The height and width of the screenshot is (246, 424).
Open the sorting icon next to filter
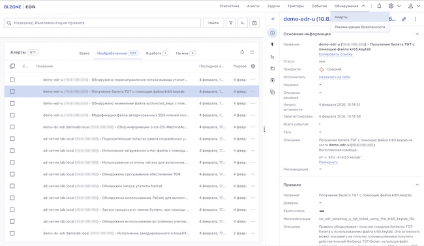[x=243, y=23]
